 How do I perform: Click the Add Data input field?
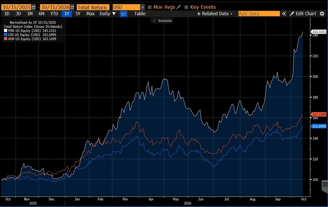[x=259, y=14]
